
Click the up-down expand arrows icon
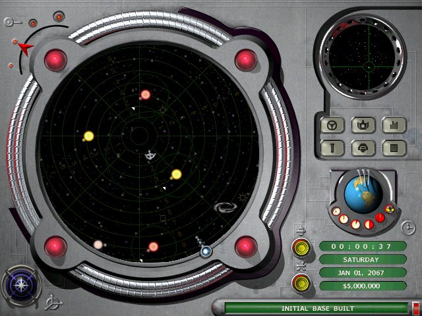pos(301,231)
